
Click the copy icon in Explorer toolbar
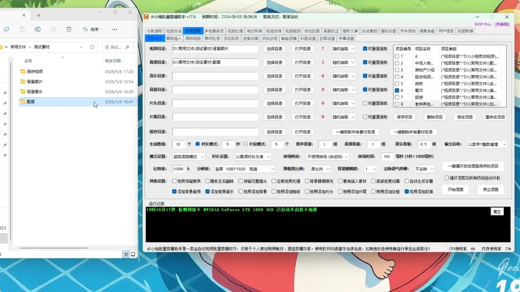[6, 29]
